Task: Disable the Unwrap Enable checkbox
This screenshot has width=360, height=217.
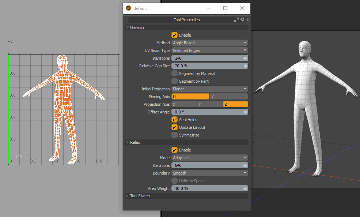Action: (174, 35)
